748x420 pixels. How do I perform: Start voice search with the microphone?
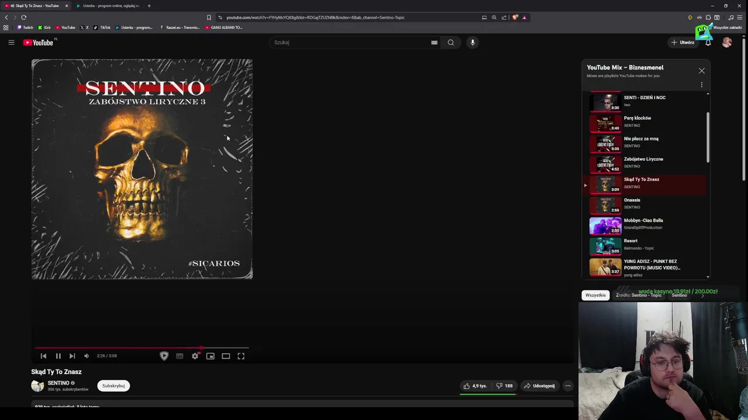coord(473,42)
